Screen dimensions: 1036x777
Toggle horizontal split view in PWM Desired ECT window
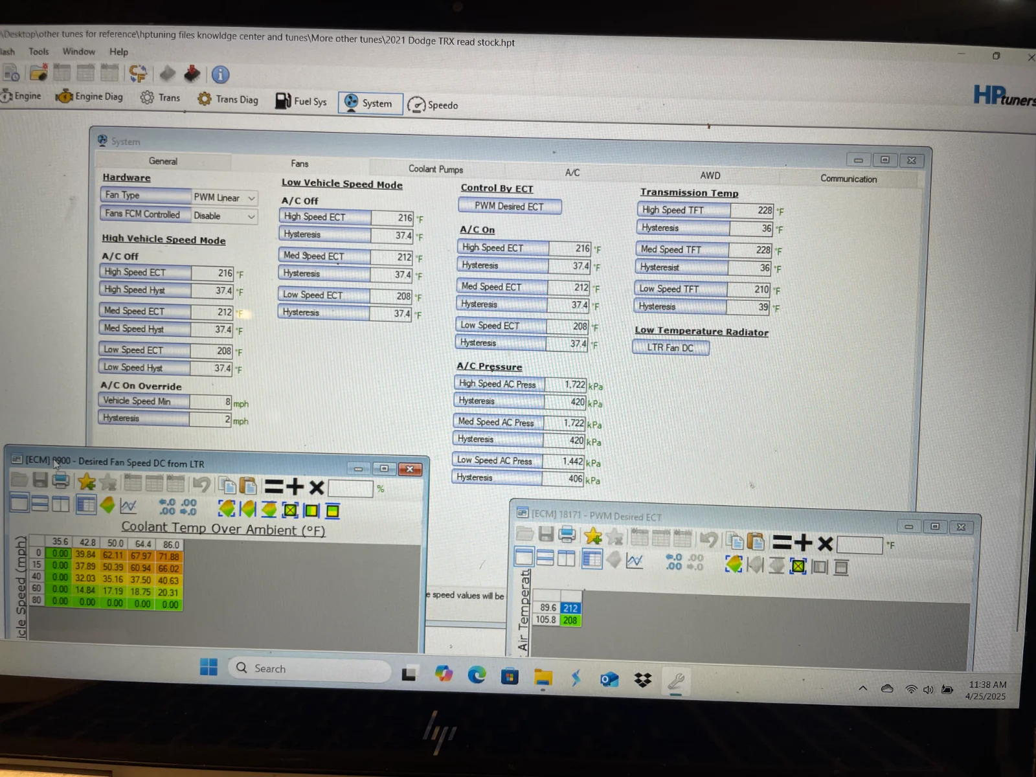(545, 557)
